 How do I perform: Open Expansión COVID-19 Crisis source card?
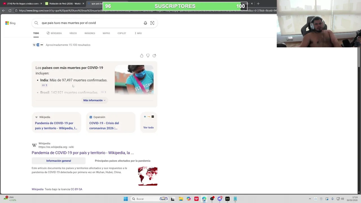pyautogui.click(x=111, y=123)
